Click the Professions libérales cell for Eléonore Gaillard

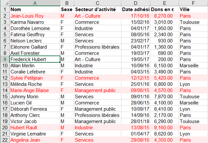click(x=97, y=47)
